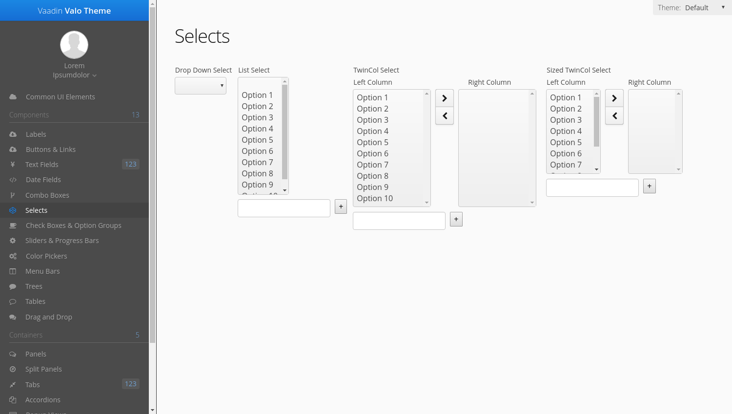This screenshot has height=414, width=732.
Task: Move selection right in Sized TwinCol Select
Action: (x=614, y=98)
